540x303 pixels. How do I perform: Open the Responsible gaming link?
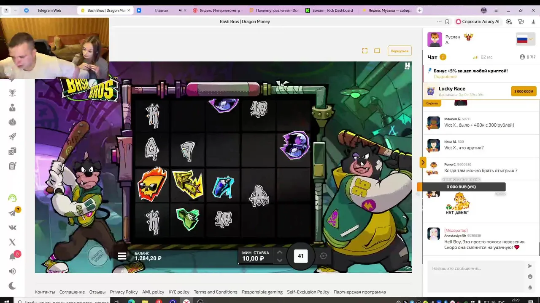262,292
